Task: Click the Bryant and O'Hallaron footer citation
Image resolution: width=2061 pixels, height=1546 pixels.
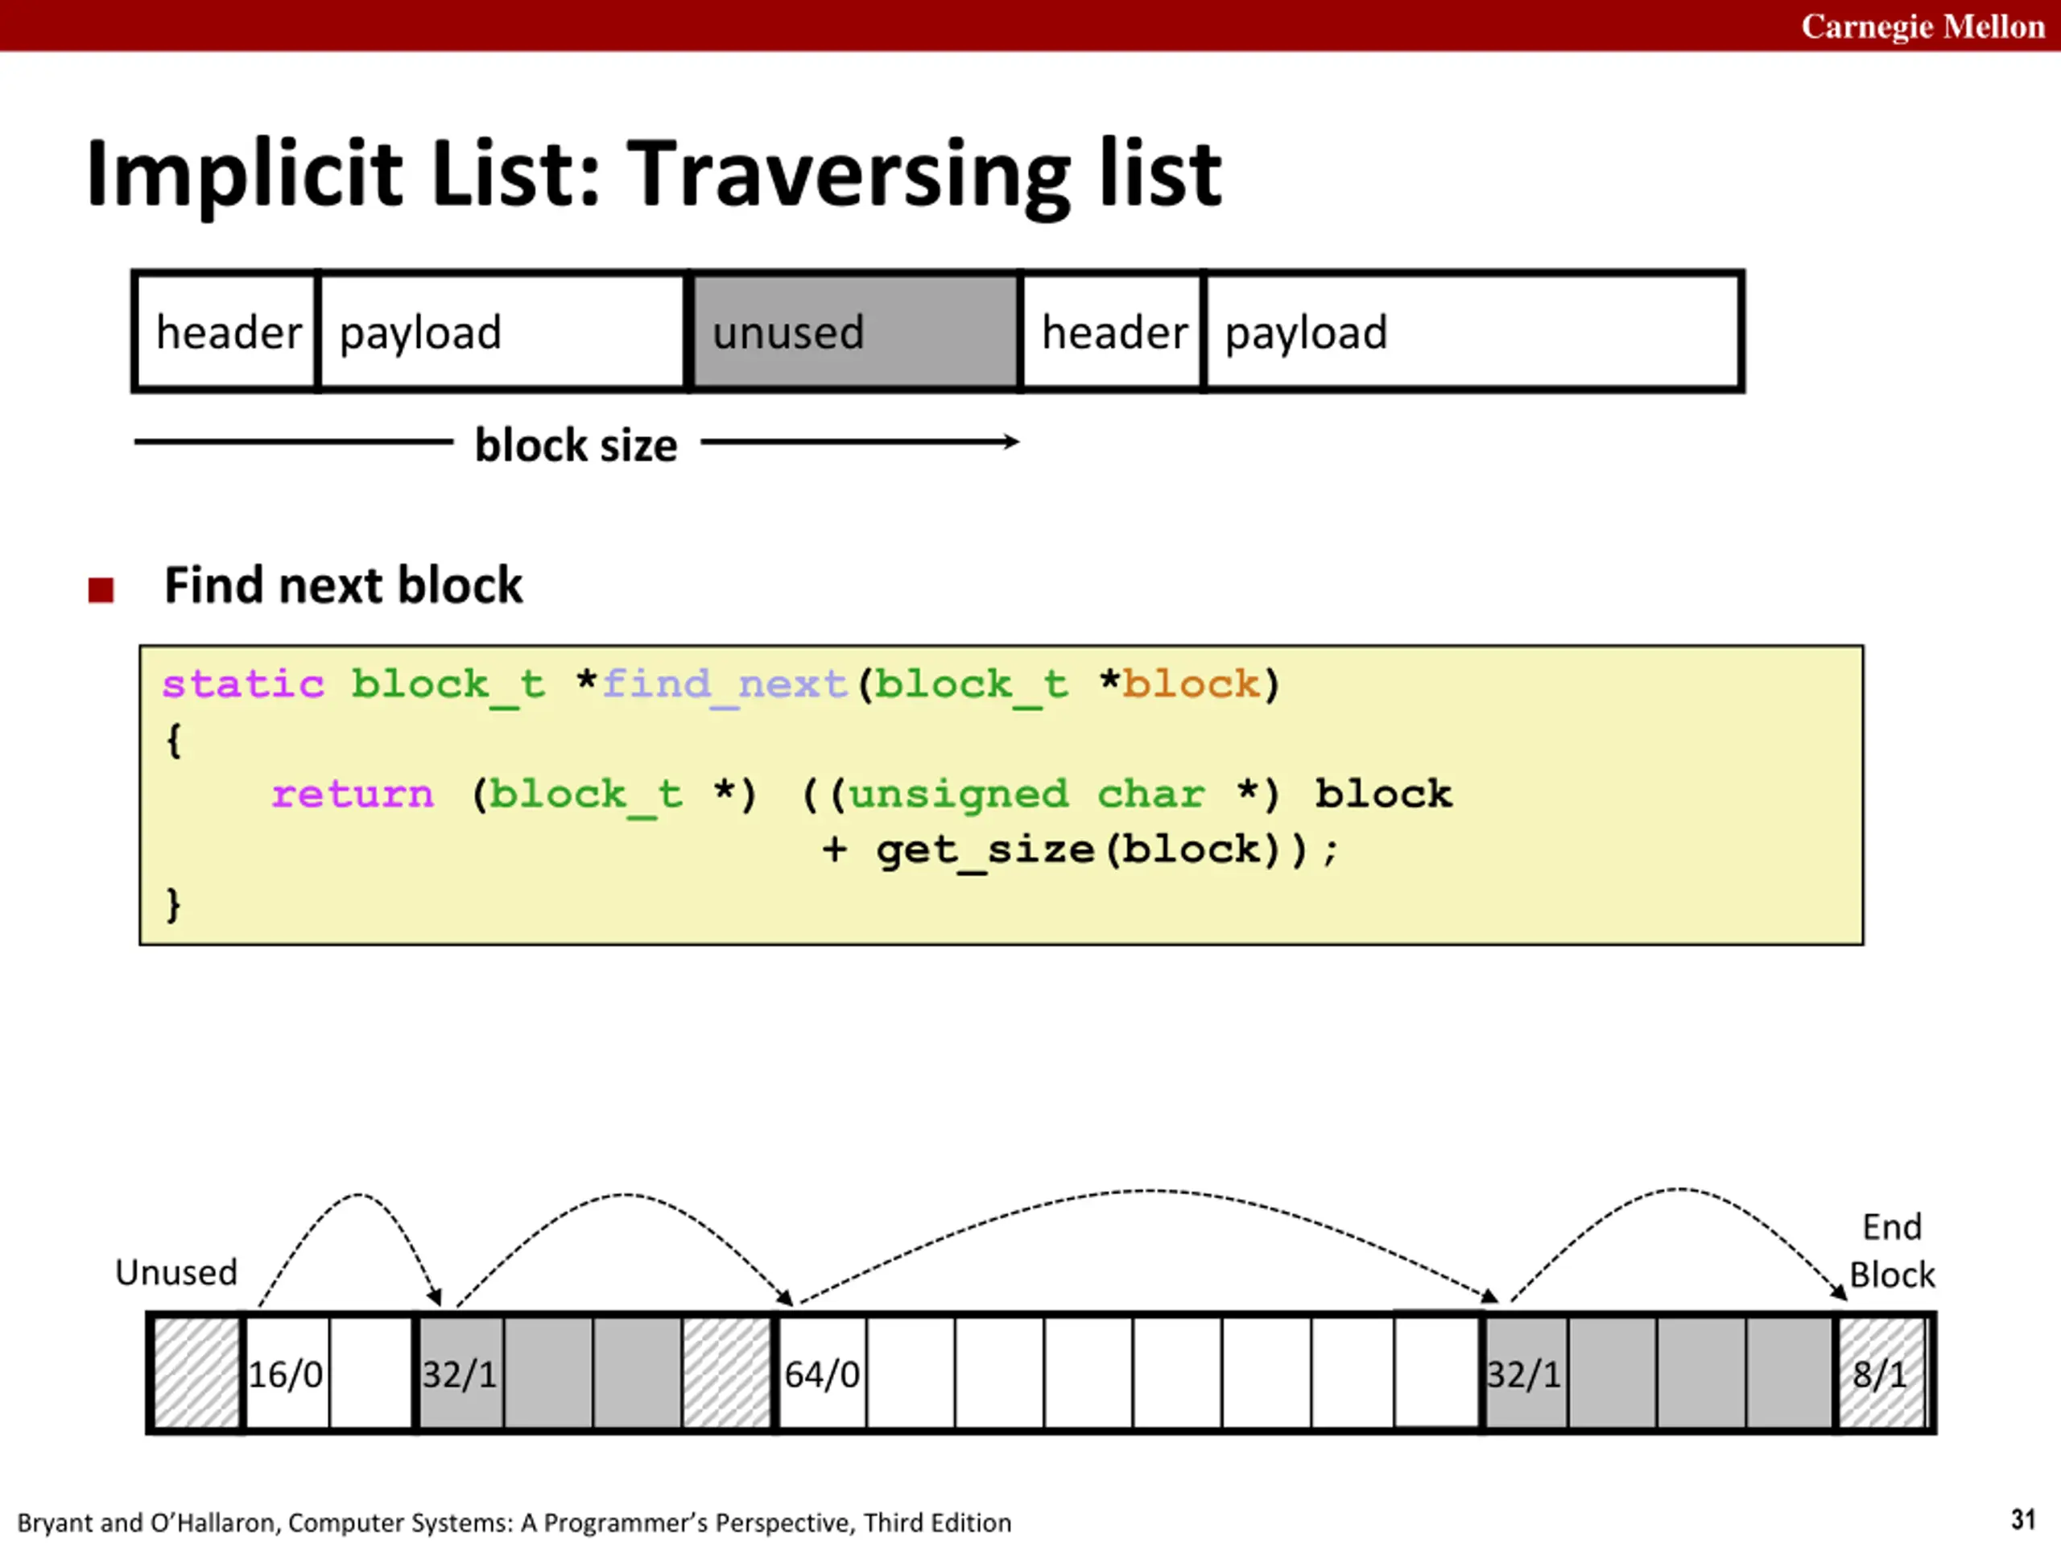Action: point(514,1523)
